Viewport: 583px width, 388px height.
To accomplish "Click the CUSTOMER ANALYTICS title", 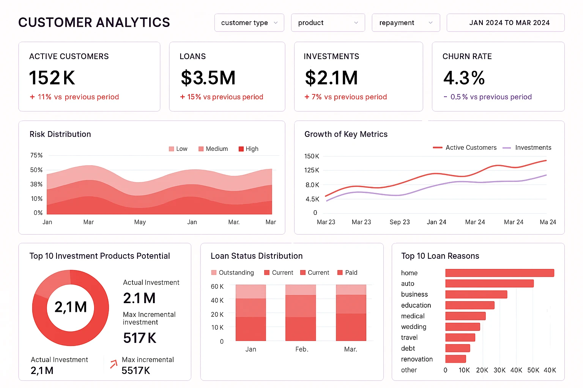I will [94, 22].
